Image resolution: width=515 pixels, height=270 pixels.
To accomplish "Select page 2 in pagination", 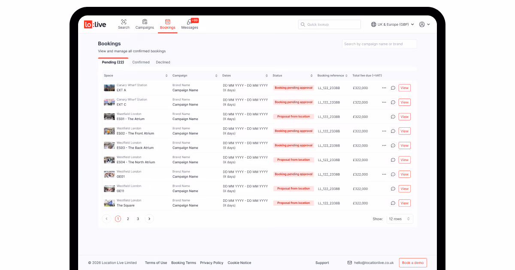I will [x=128, y=219].
